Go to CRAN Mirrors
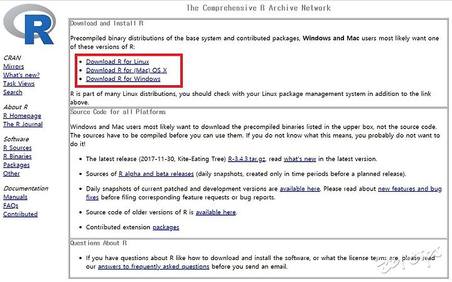Image resolution: width=452 pixels, height=282 pixels. [14, 66]
